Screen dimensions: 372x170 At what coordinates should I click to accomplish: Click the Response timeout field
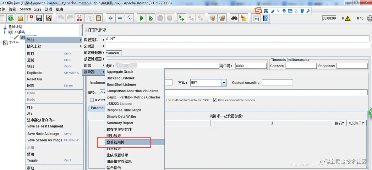point(352,66)
